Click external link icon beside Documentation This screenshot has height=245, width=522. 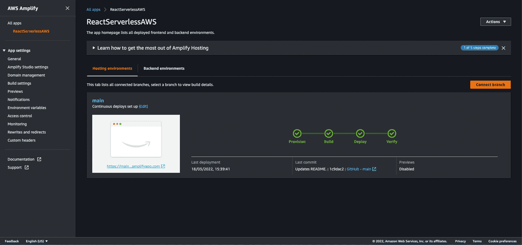[x=39, y=159]
